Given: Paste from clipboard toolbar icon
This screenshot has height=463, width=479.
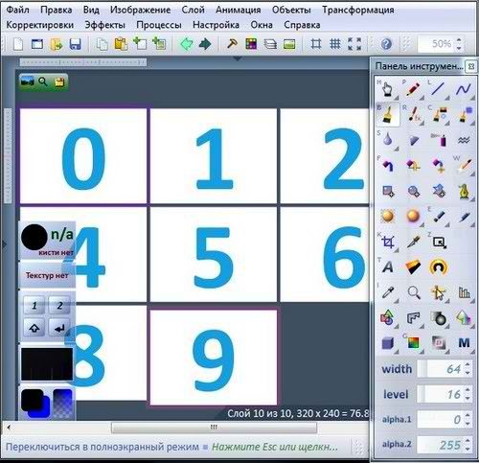Looking at the screenshot, I should [121, 44].
